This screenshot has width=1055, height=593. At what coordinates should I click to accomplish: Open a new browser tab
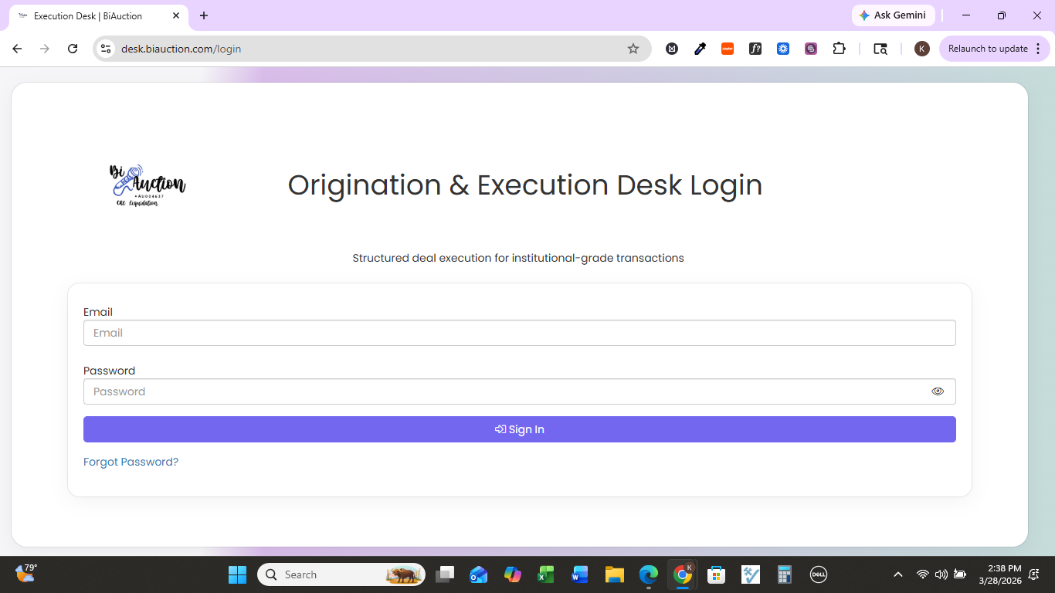[x=204, y=15]
